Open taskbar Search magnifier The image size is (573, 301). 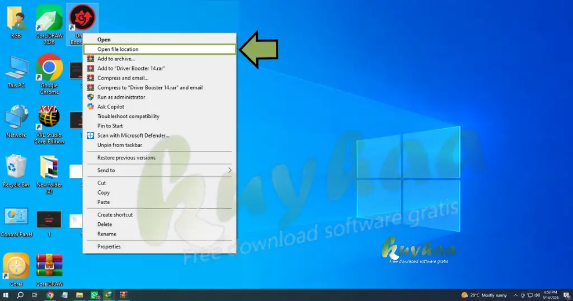[x=20, y=295]
